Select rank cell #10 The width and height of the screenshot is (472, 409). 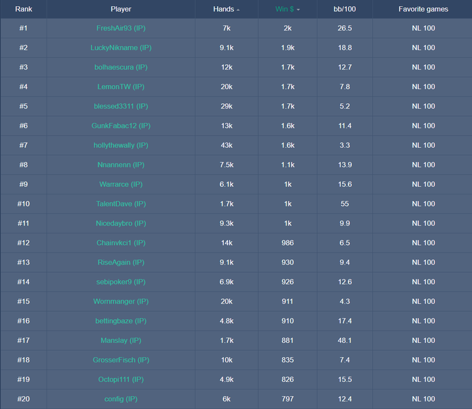24,204
